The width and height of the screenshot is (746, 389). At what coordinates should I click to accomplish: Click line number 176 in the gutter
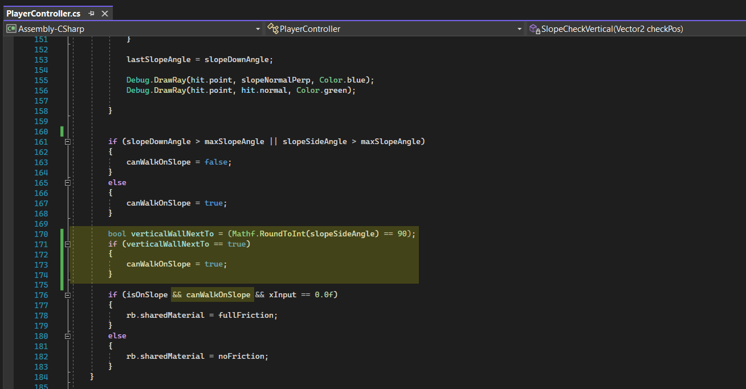click(41, 295)
